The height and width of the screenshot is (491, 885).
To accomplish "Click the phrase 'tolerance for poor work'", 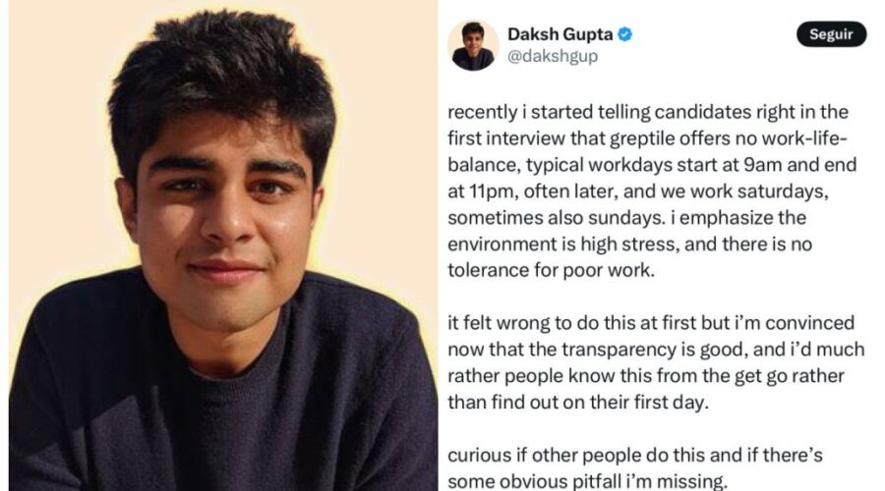I will (551, 271).
